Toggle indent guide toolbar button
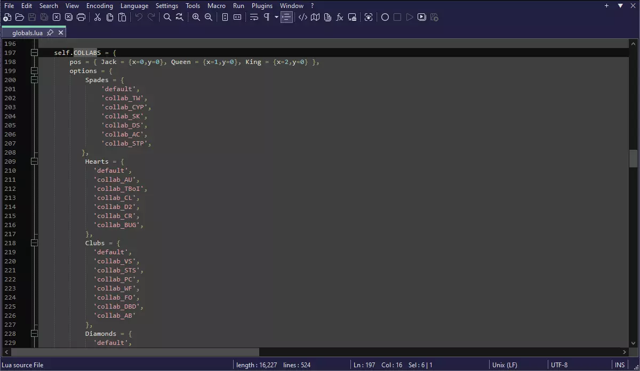This screenshot has height=371, width=640. pyautogui.click(x=286, y=17)
